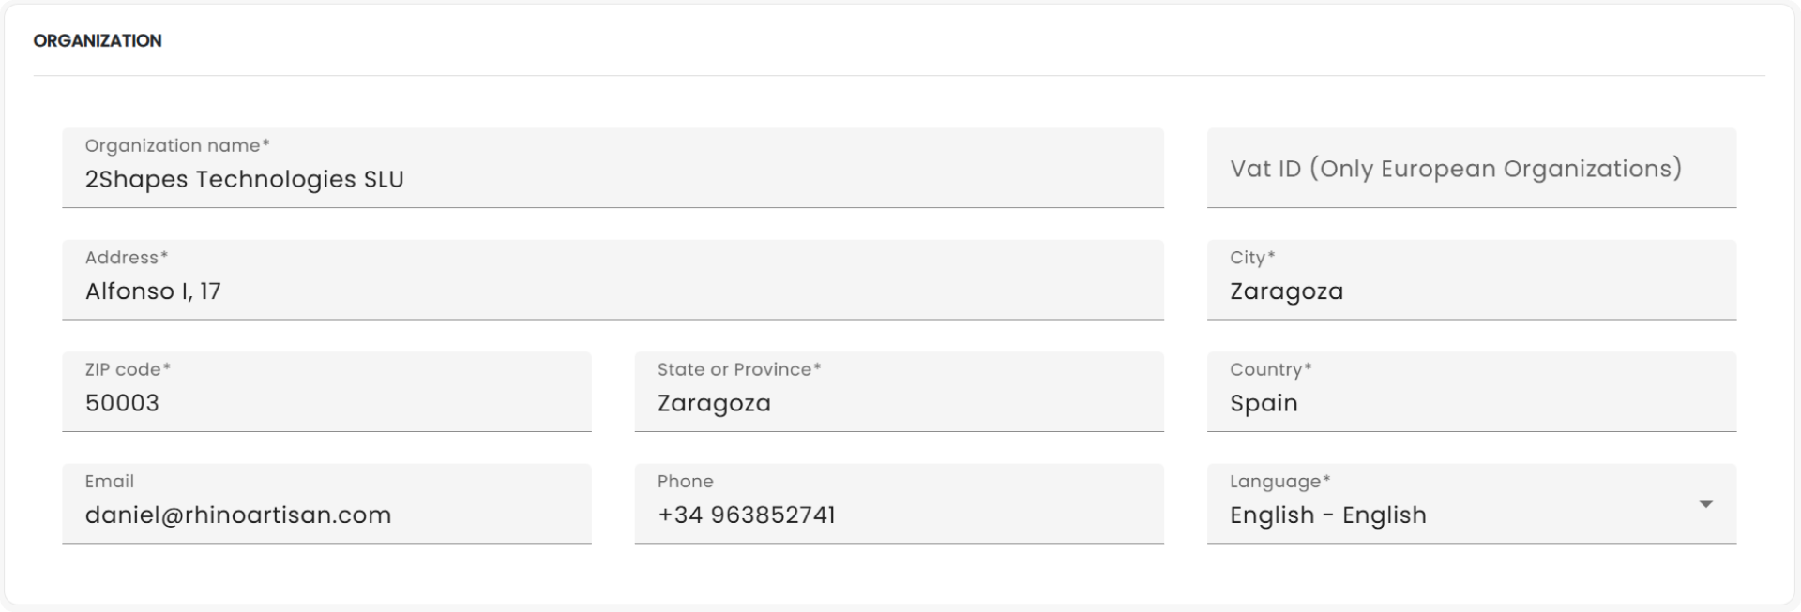Click the Country field label
This screenshot has width=1801, height=612.
pyautogui.click(x=1270, y=369)
